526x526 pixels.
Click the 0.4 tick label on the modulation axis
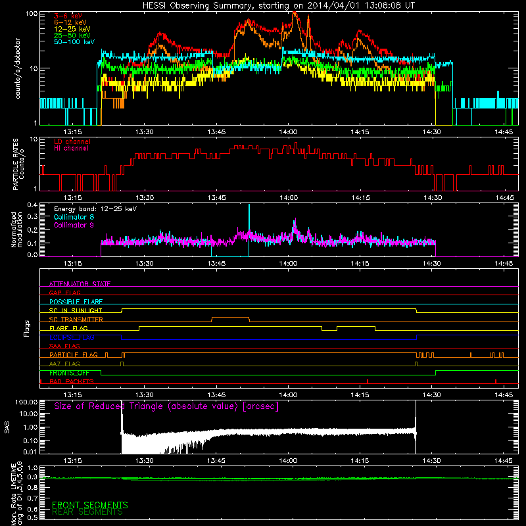[x=32, y=204]
